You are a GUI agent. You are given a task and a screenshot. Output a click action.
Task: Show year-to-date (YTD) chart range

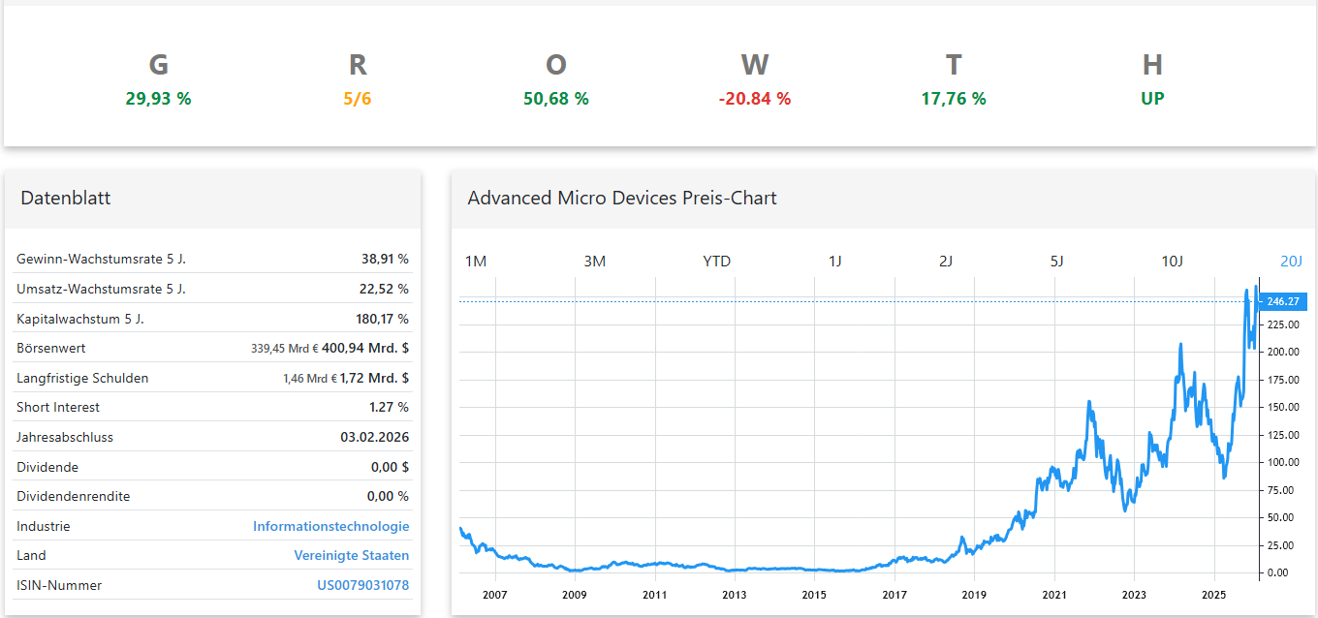coord(716,262)
